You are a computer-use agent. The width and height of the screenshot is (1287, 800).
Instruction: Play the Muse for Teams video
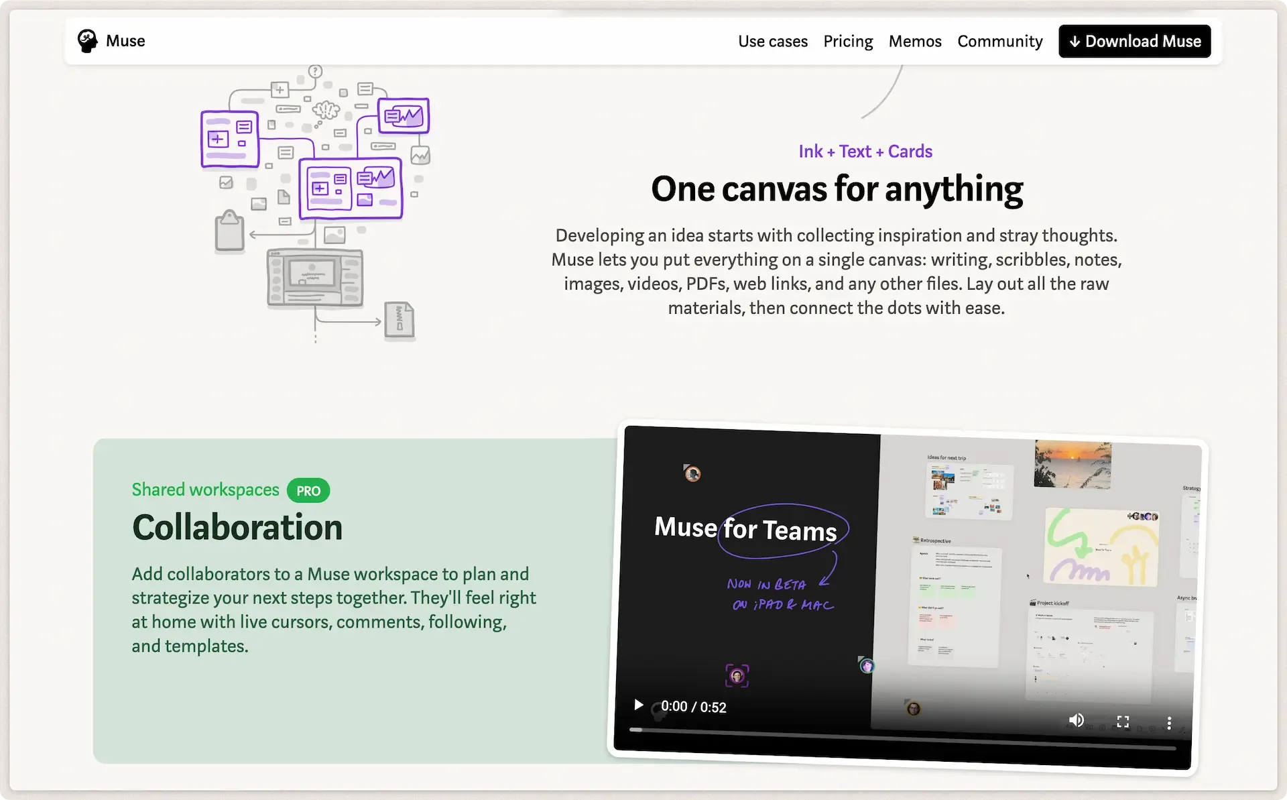(x=638, y=706)
